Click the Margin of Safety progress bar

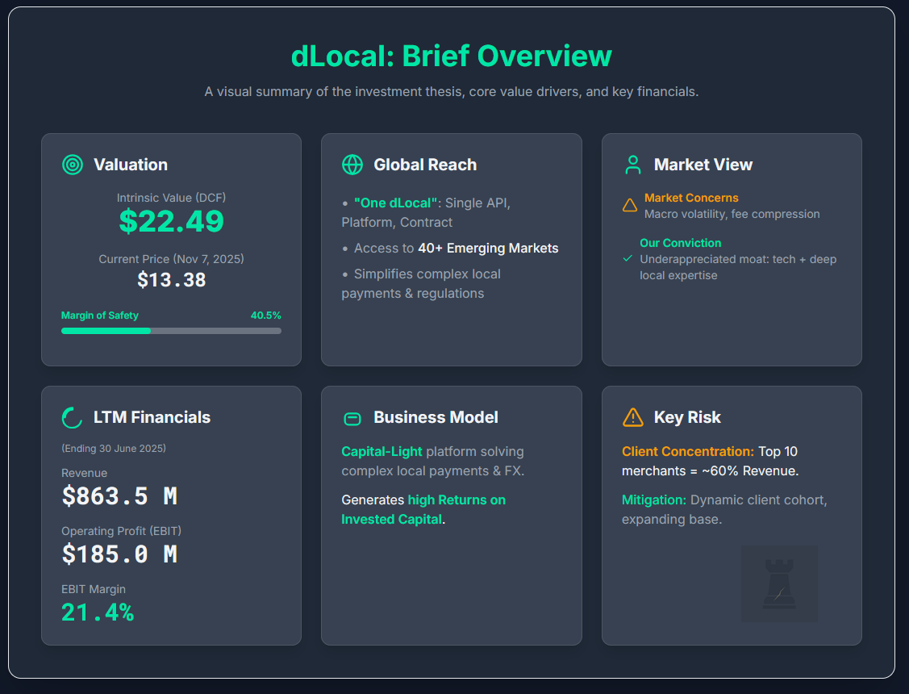171,331
